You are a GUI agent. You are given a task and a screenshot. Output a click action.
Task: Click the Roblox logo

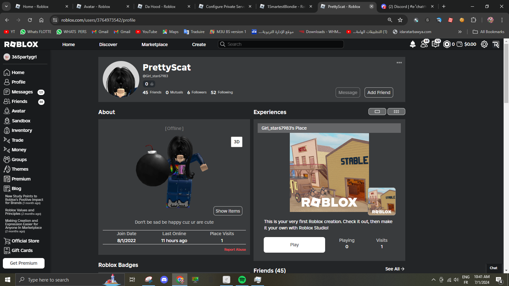[x=21, y=44]
